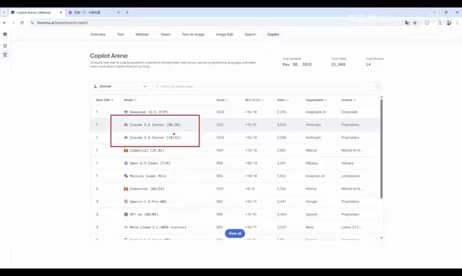This screenshot has width=462, height=276.
Task: Switch to the WebDev leaderboard tab
Action: pyautogui.click(x=142, y=34)
